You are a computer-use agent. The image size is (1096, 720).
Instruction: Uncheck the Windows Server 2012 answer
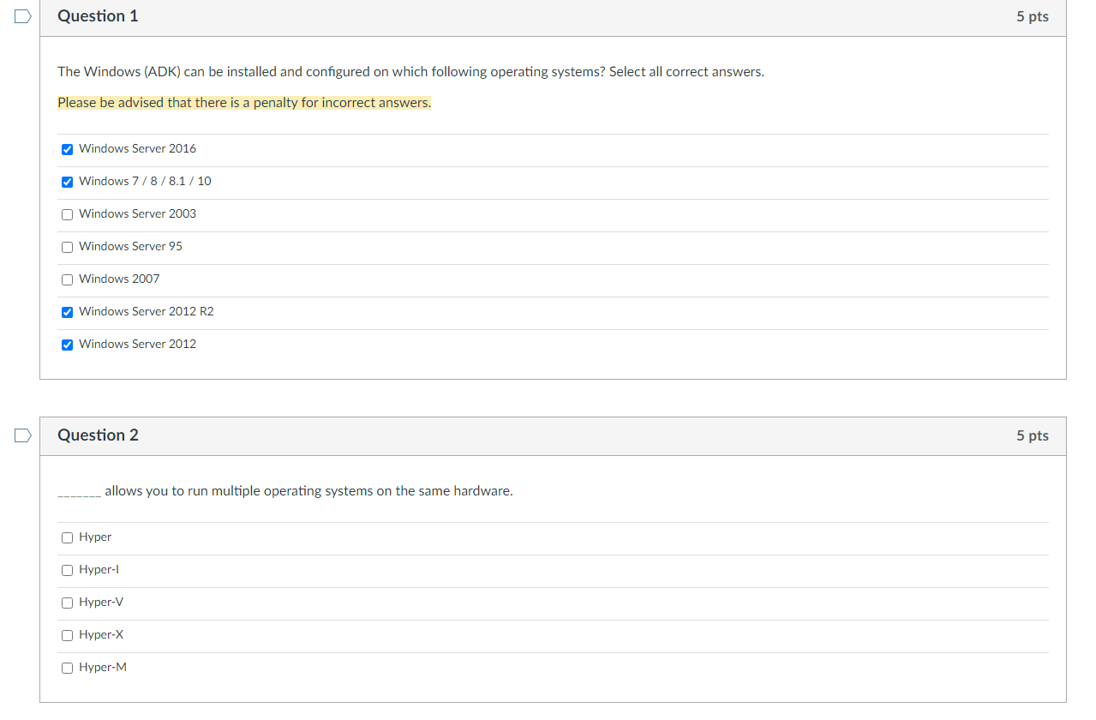[x=67, y=345]
